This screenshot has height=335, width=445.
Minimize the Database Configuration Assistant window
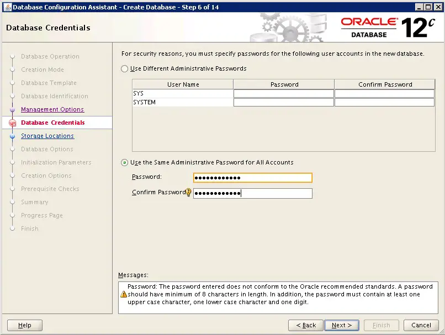(x=419, y=7)
